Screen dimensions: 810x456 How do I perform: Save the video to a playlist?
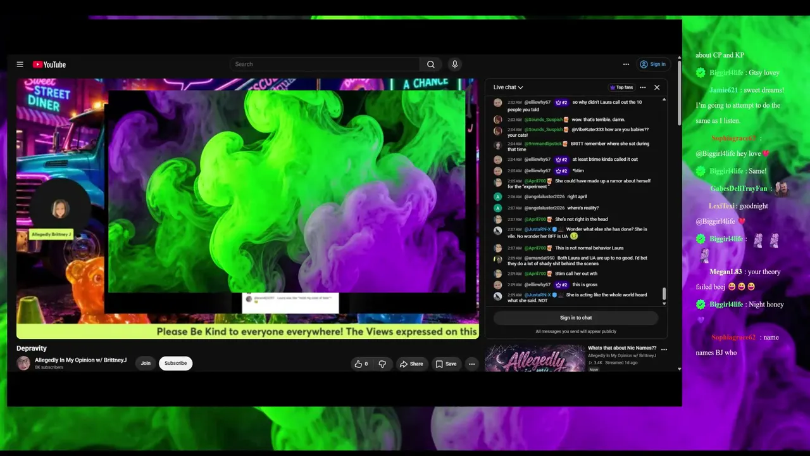(446, 364)
